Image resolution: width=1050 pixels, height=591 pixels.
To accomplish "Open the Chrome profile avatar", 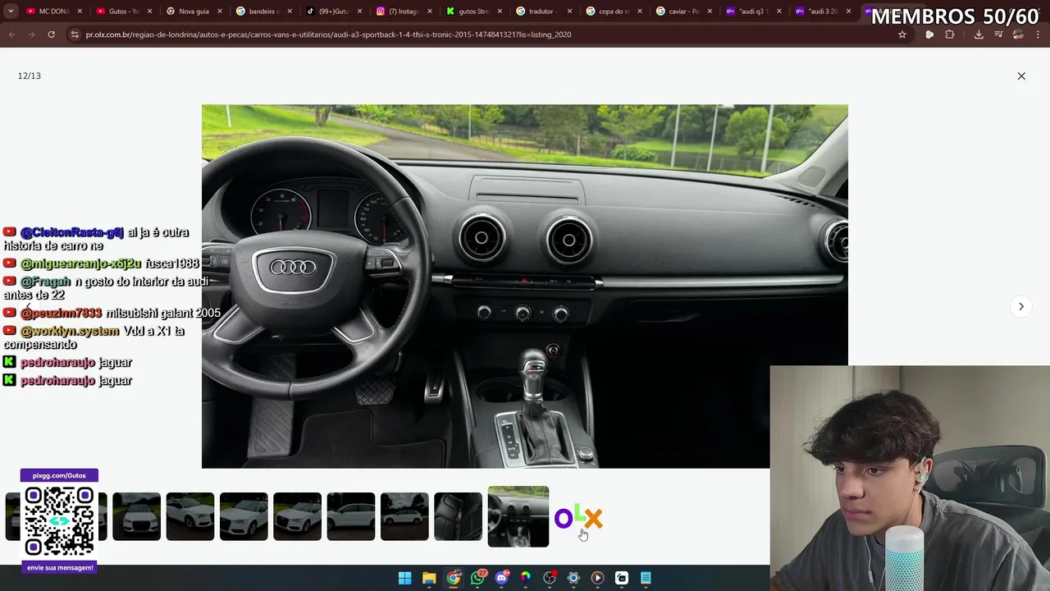I will (x=1018, y=34).
